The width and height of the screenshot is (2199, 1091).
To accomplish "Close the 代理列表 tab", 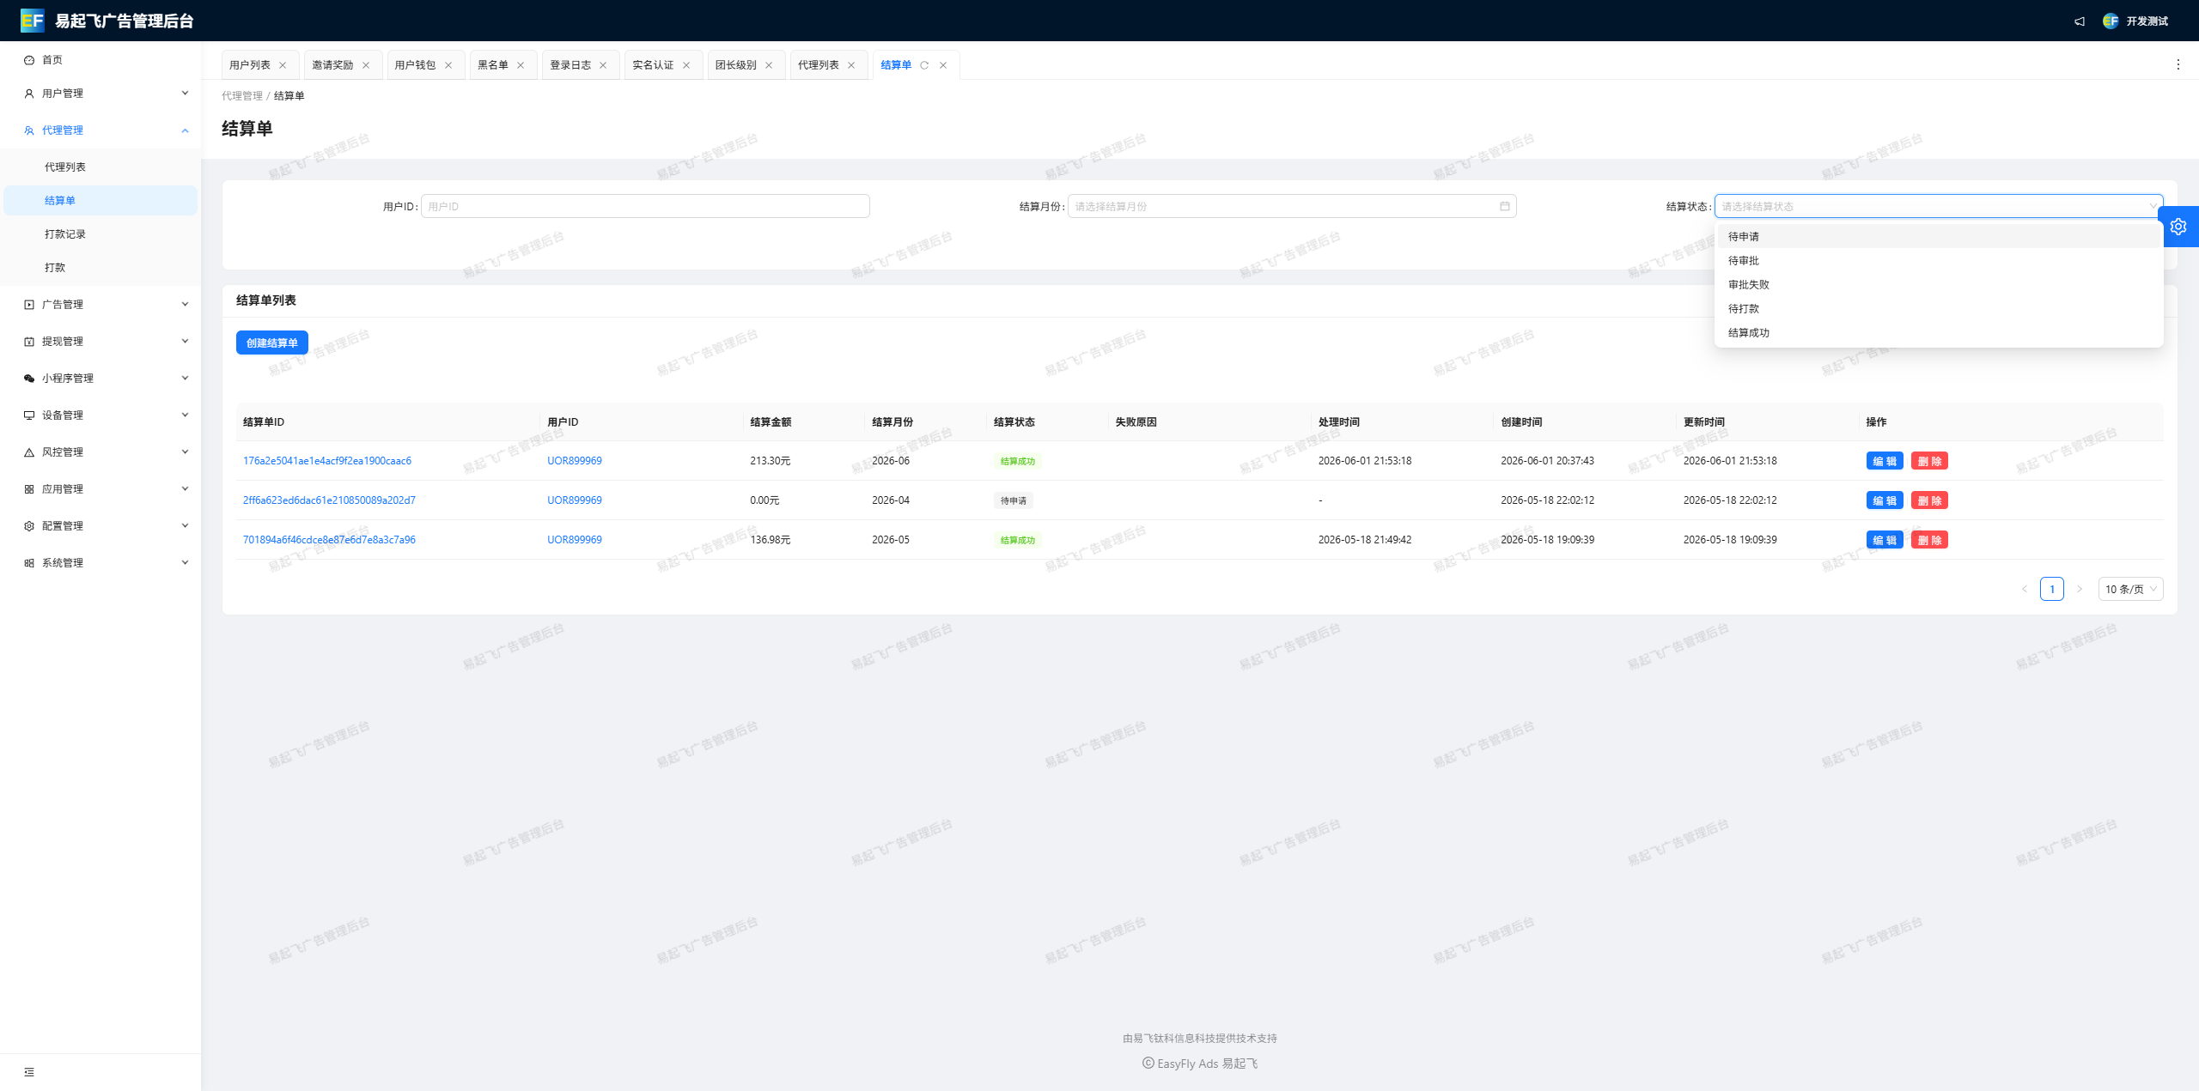I will [x=851, y=65].
